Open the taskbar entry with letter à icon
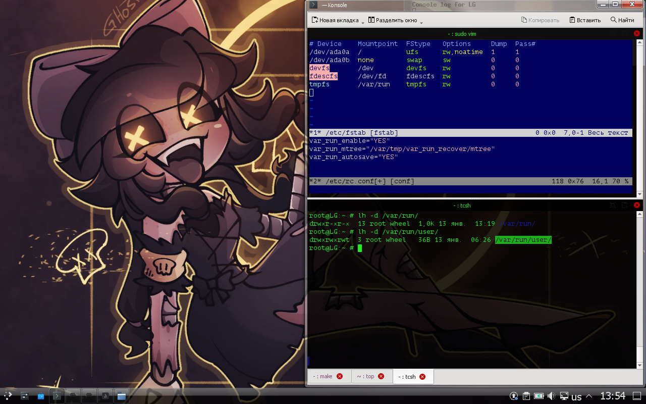The height and width of the screenshot is (404, 646). coord(105,396)
